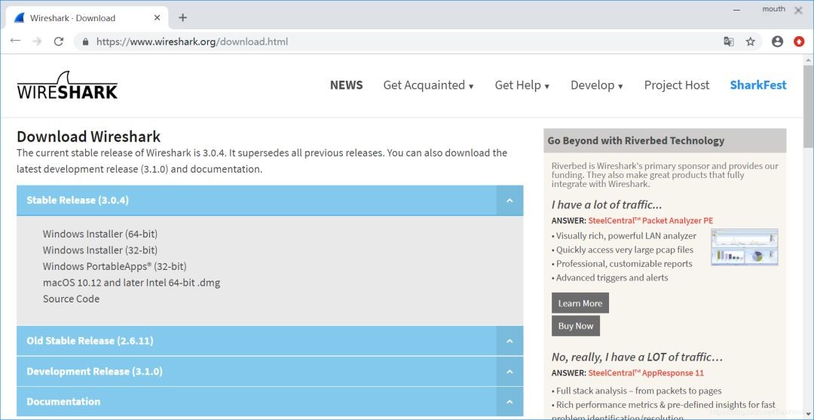Download Windows Installer (64-bit)

tap(100, 234)
